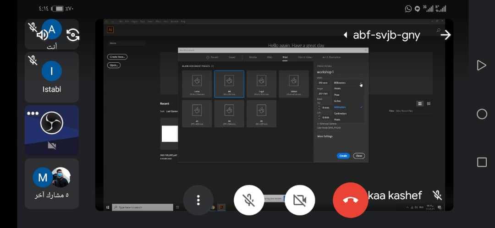Open the three-dot more options menu

(x=198, y=200)
